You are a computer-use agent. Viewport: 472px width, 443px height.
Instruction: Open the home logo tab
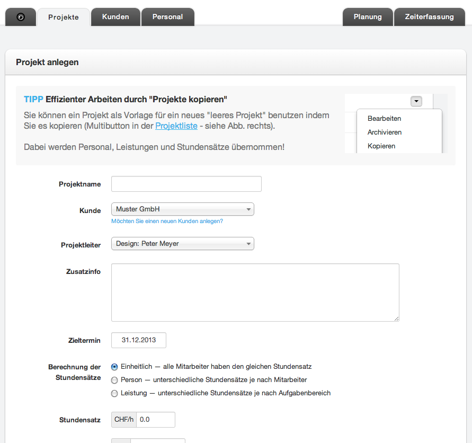coord(21,17)
